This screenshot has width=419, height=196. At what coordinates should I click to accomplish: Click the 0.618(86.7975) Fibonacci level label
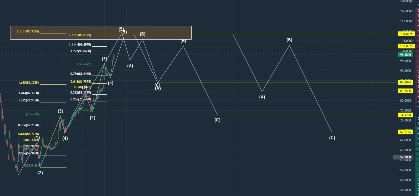click(x=81, y=82)
